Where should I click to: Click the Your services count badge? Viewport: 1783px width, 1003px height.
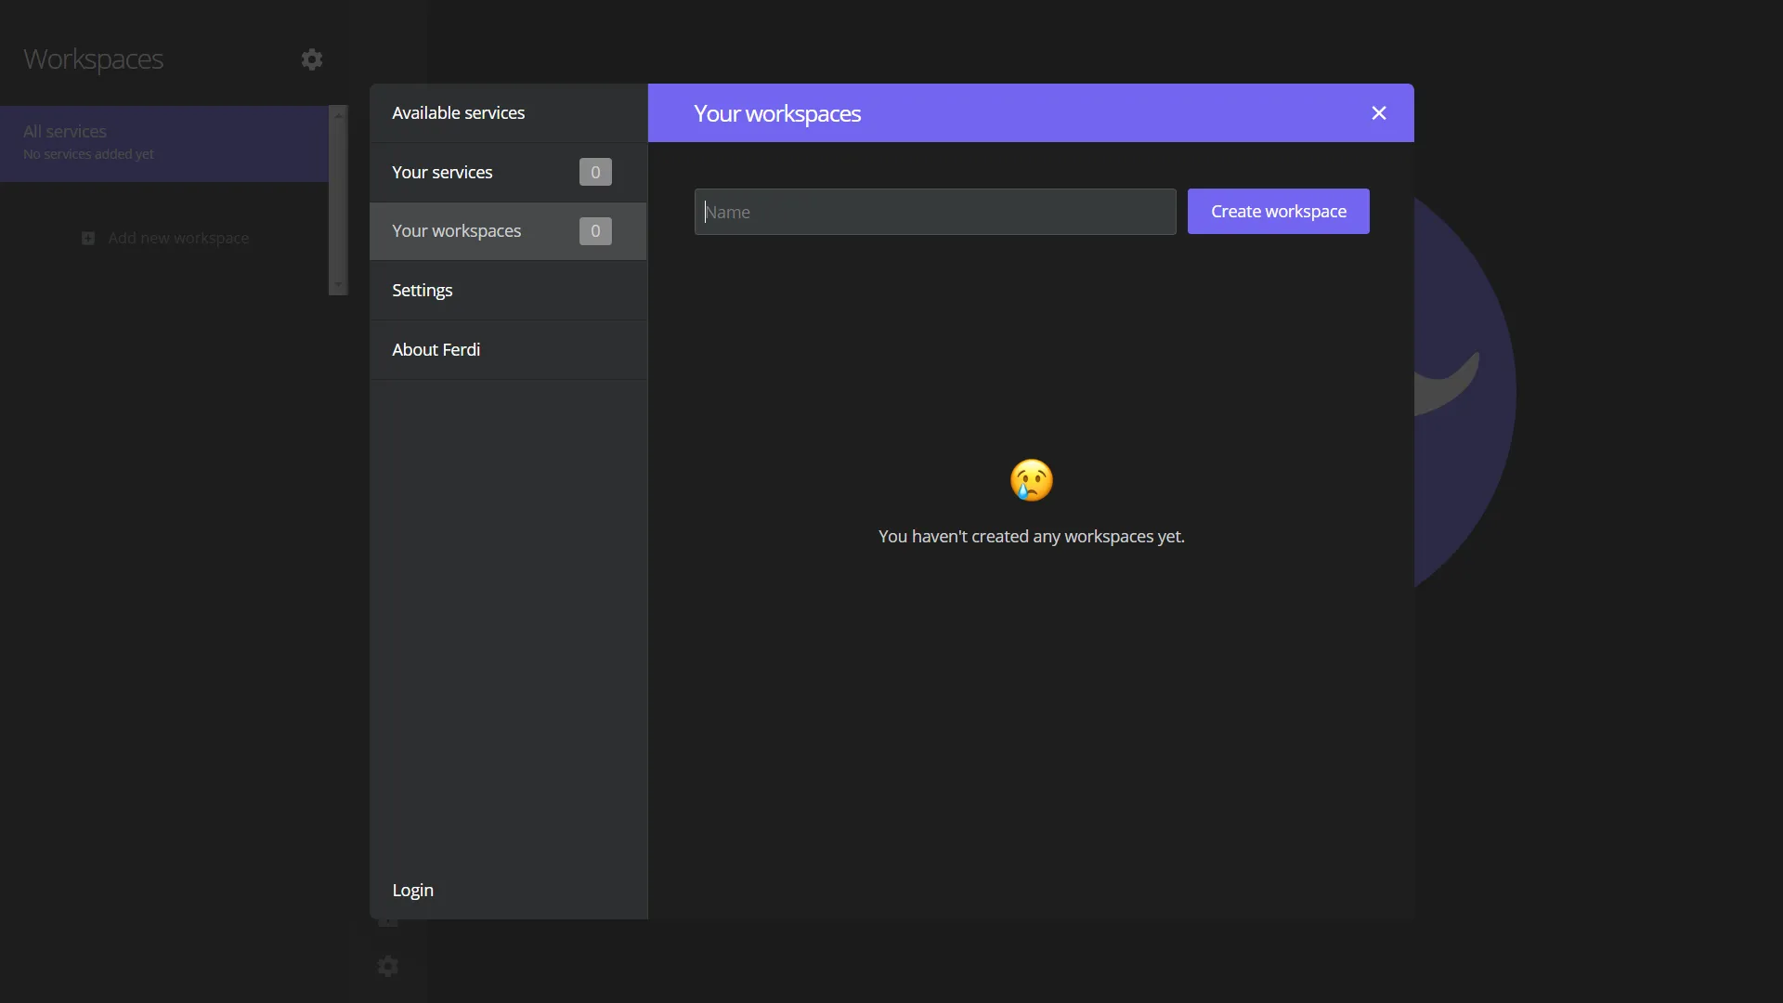595,172
